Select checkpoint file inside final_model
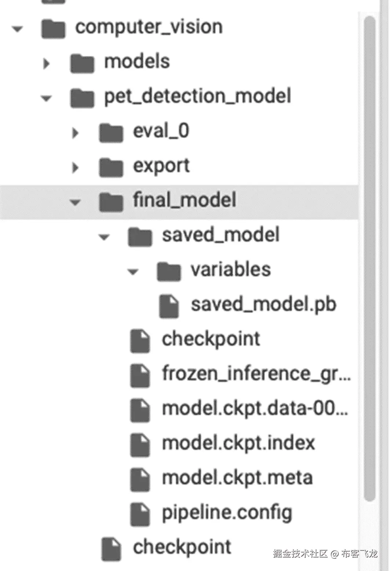 point(211,339)
